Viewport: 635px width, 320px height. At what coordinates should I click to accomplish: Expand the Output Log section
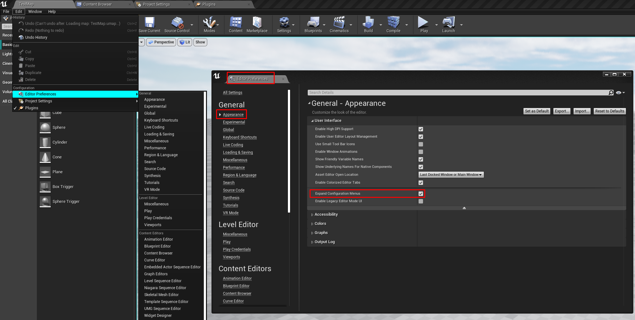click(312, 242)
